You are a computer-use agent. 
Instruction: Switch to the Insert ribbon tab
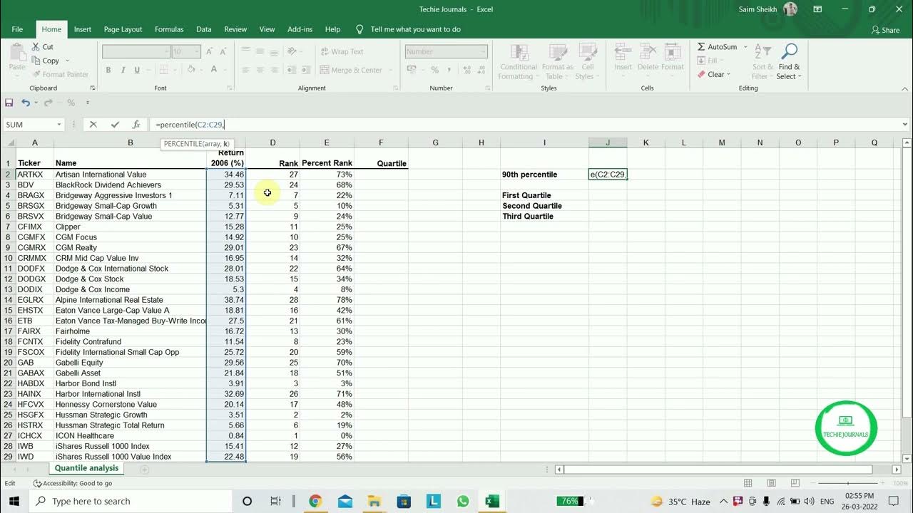click(83, 29)
